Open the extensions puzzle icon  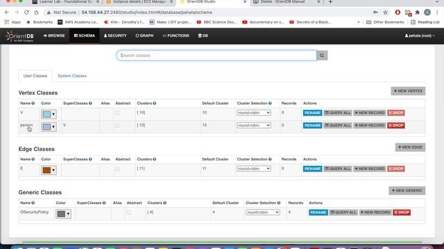click(x=418, y=12)
